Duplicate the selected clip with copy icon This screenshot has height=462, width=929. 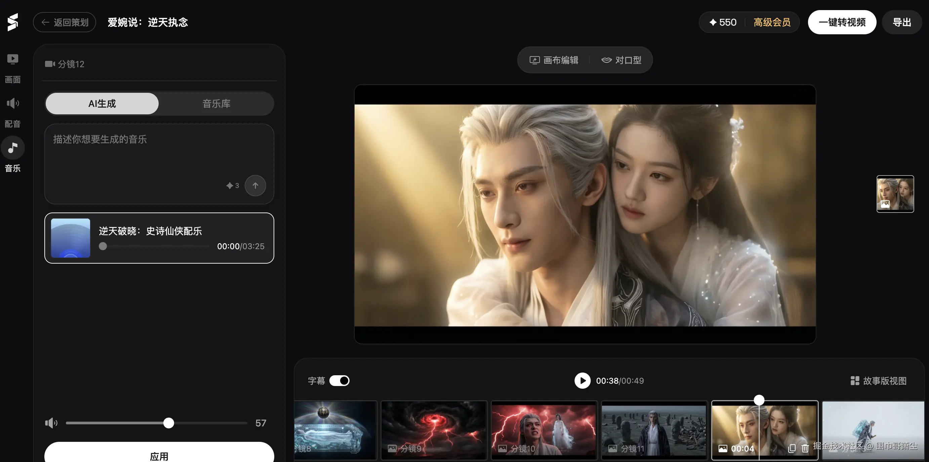[x=792, y=448]
